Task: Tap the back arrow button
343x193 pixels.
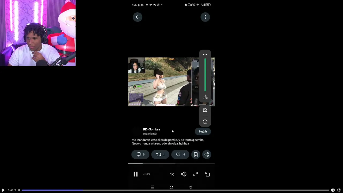Action: [x=137, y=17]
